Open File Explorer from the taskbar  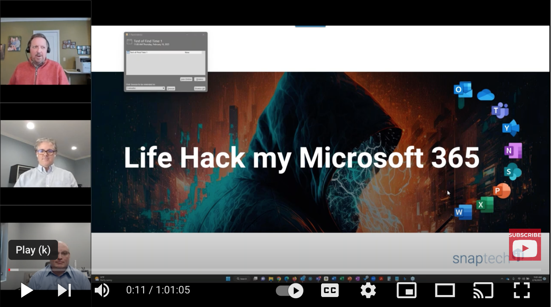pos(271,279)
